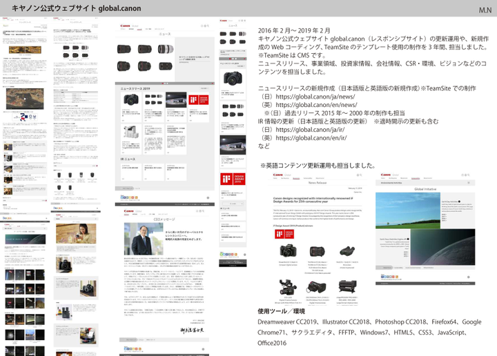Click the Office2016 text
Screen dimensions: 497x356
tap(272, 343)
